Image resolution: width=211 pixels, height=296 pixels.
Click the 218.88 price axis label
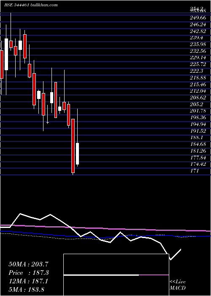198,78
